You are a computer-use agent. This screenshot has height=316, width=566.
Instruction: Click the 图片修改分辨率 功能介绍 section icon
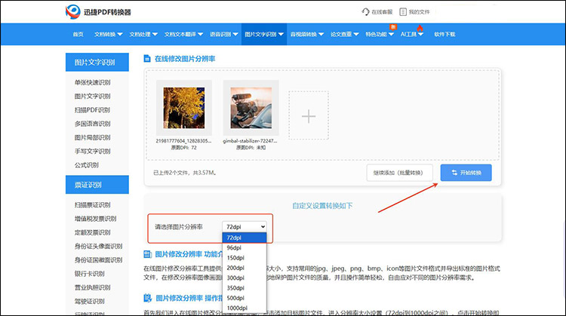pyautogui.click(x=148, y=254)
